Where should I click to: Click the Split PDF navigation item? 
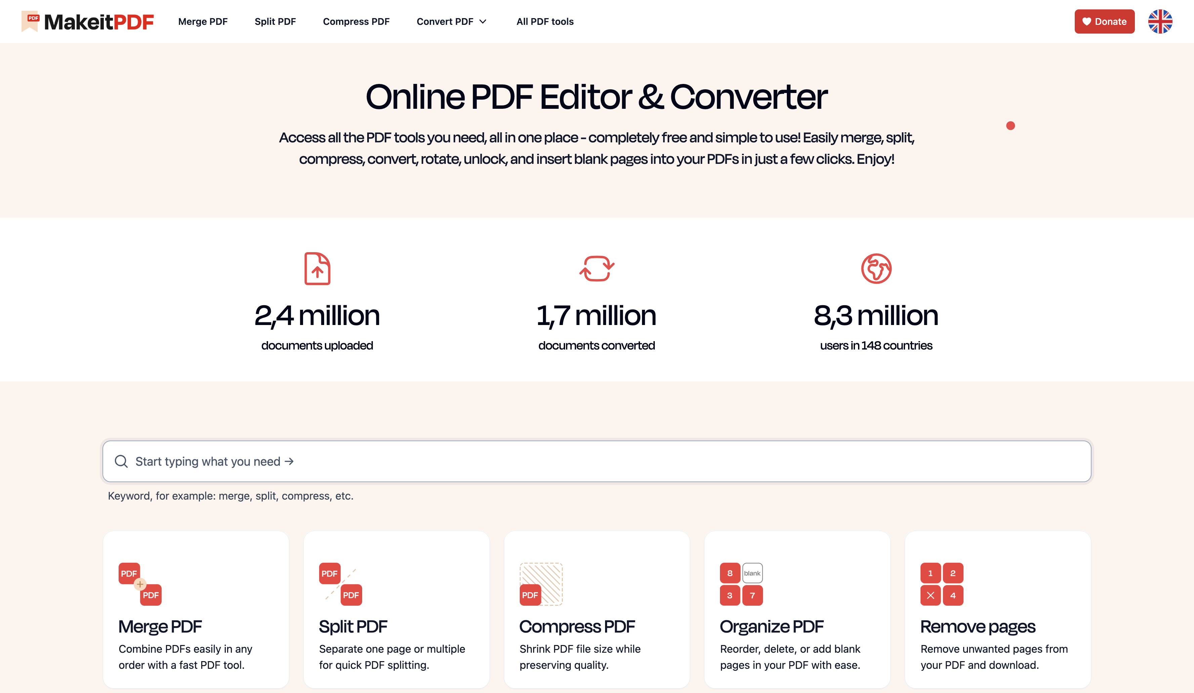[275, 21]
